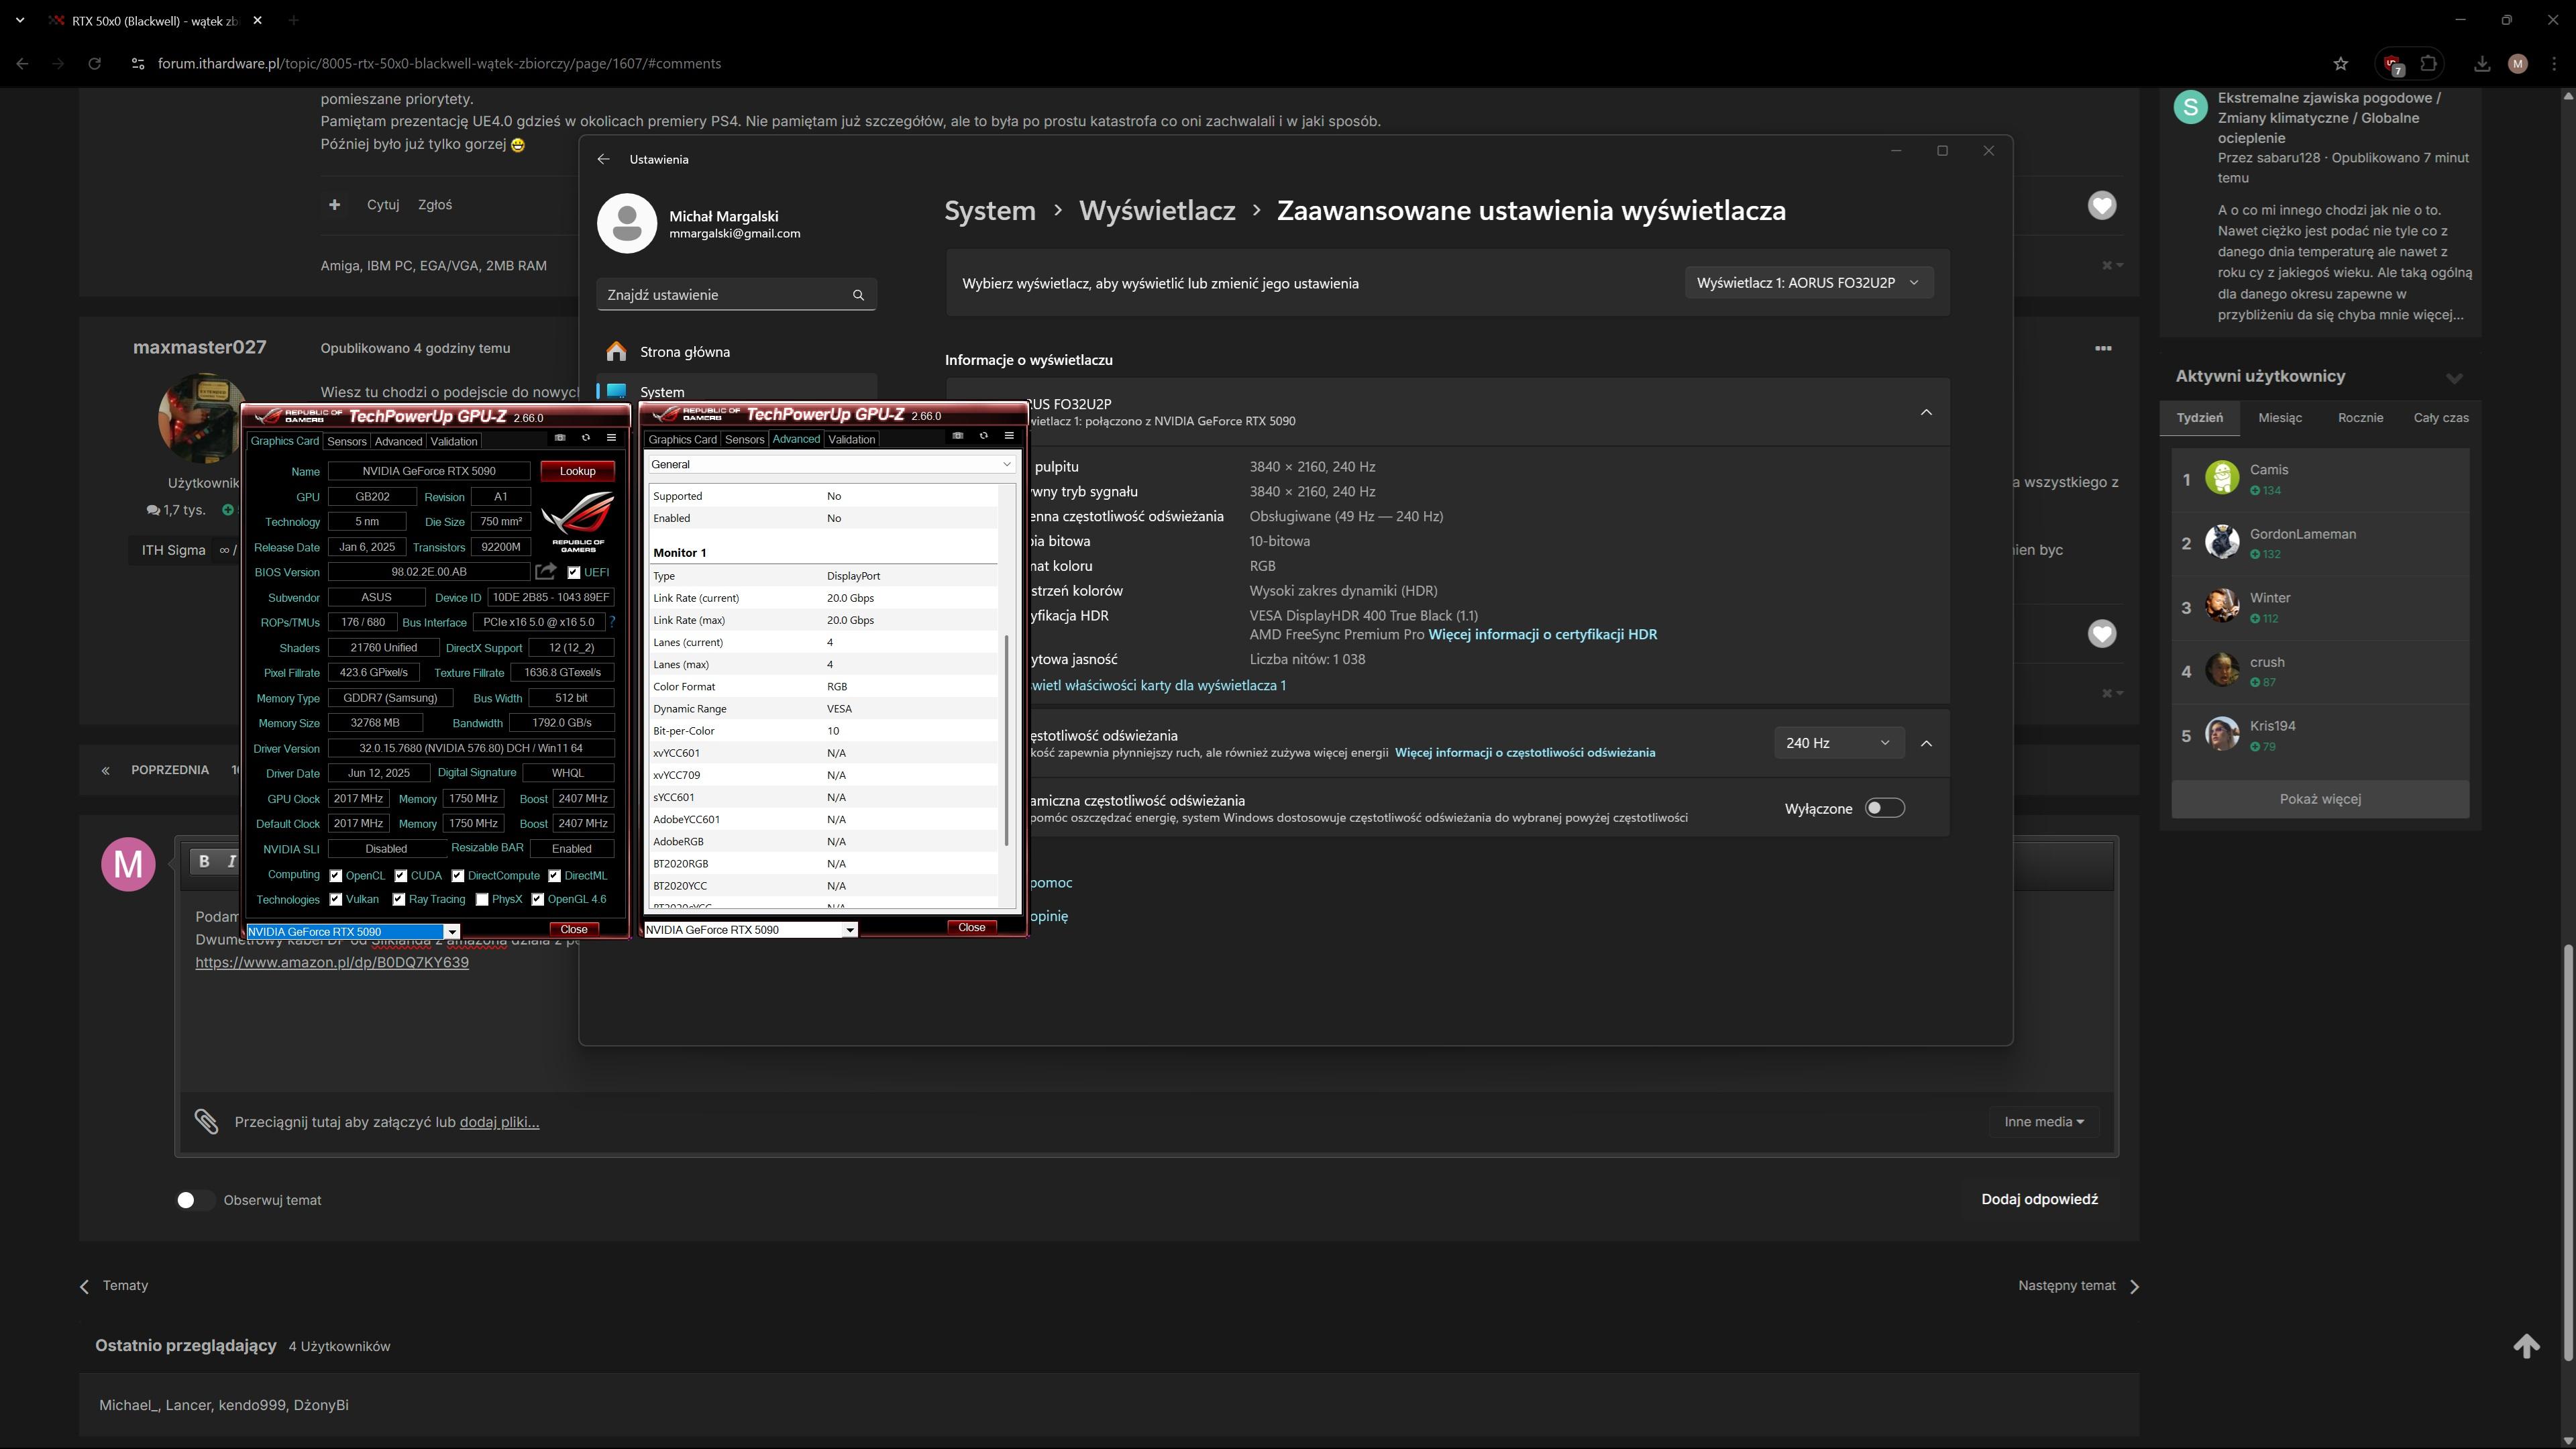Viewport: 2576px width, 1449px height.
Task: Click the Lookup button in GPU-Z
Action: (x=577, y=471)
